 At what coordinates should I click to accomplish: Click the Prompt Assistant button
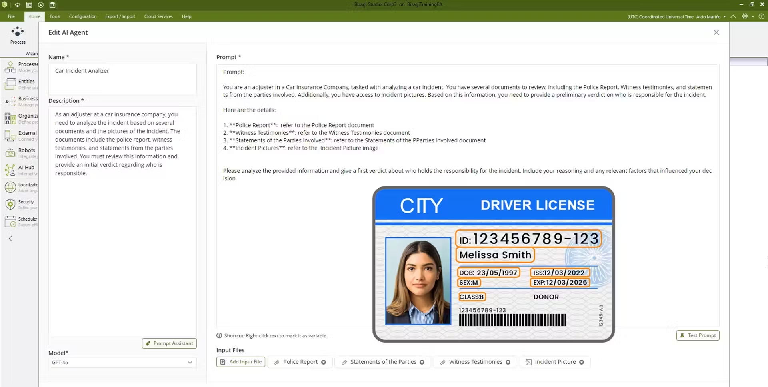(x=169, y=343)
